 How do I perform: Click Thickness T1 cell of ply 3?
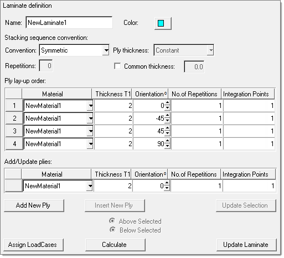(x=113, y=131)
